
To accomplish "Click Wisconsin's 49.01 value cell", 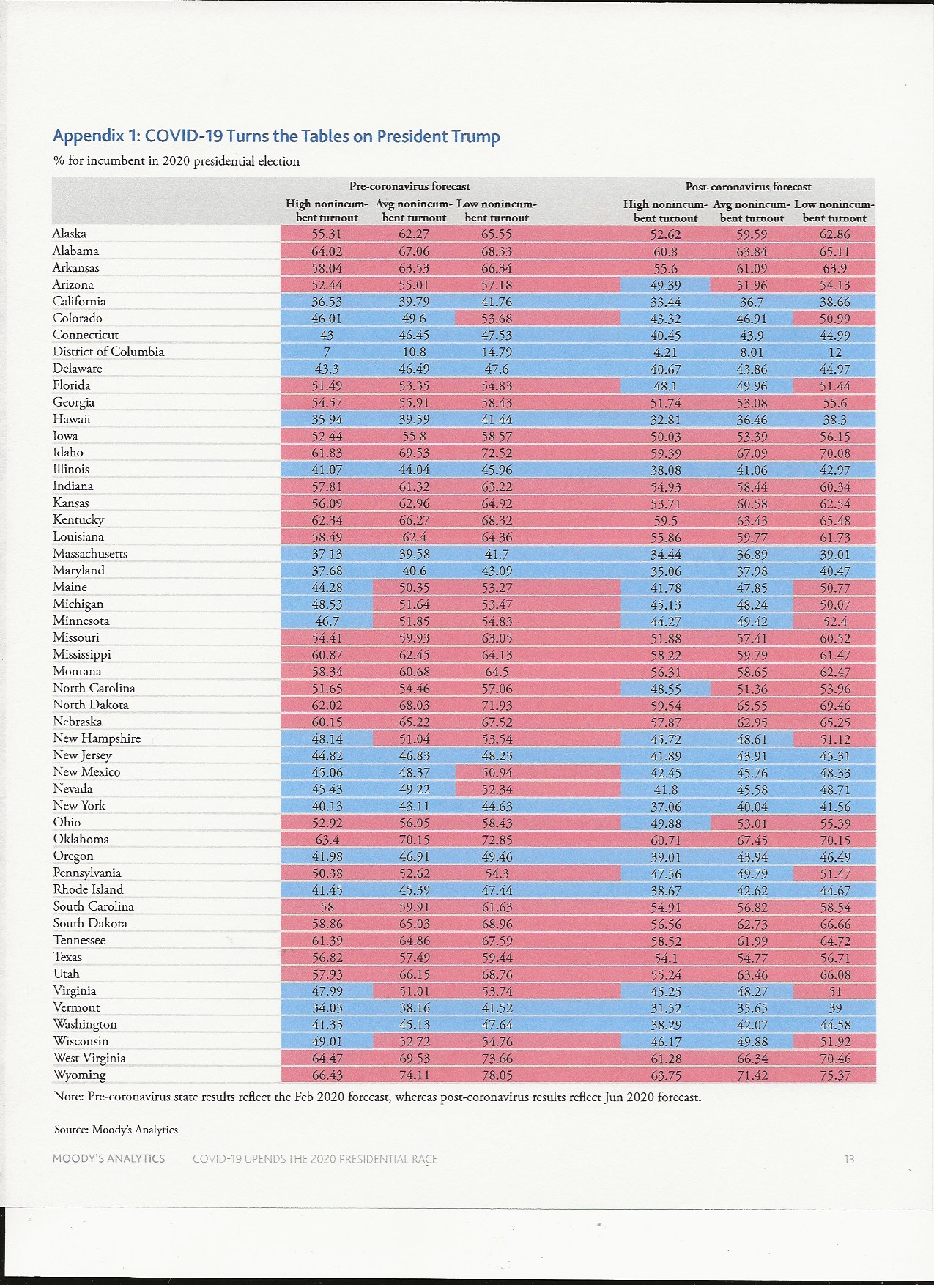I will 327,1042.
